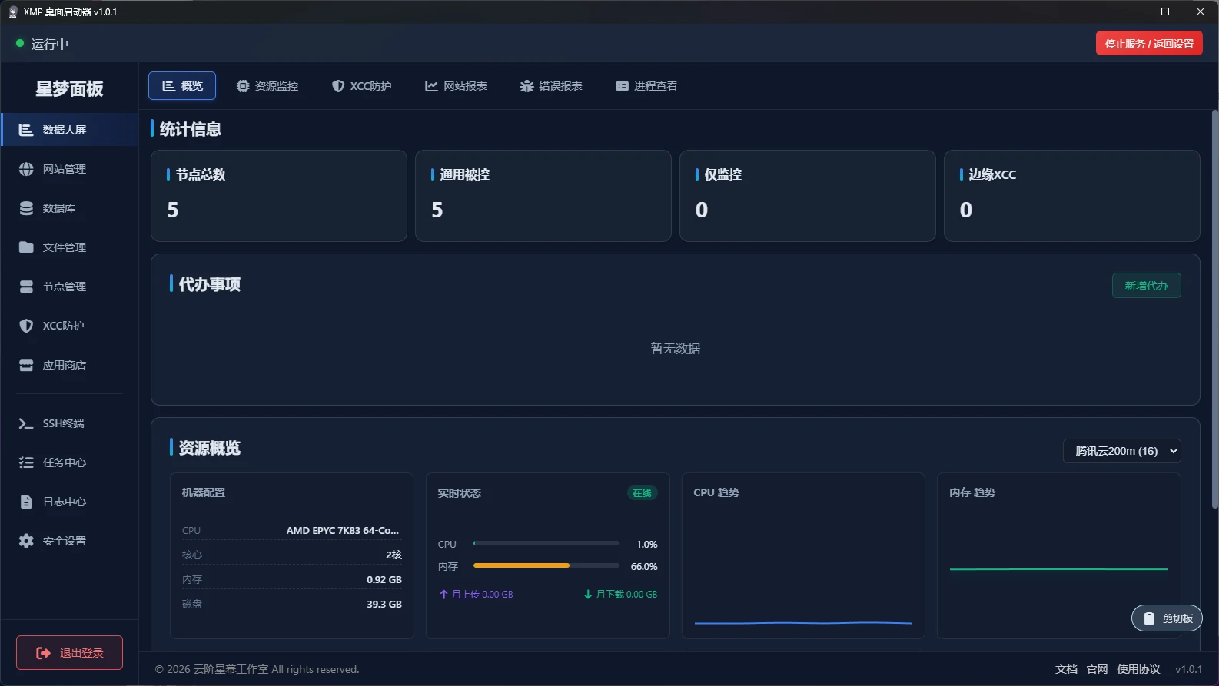Click the gear icon for 安全设置
1219x686 pixels.
pyautogui.click(x=26, y=541)
